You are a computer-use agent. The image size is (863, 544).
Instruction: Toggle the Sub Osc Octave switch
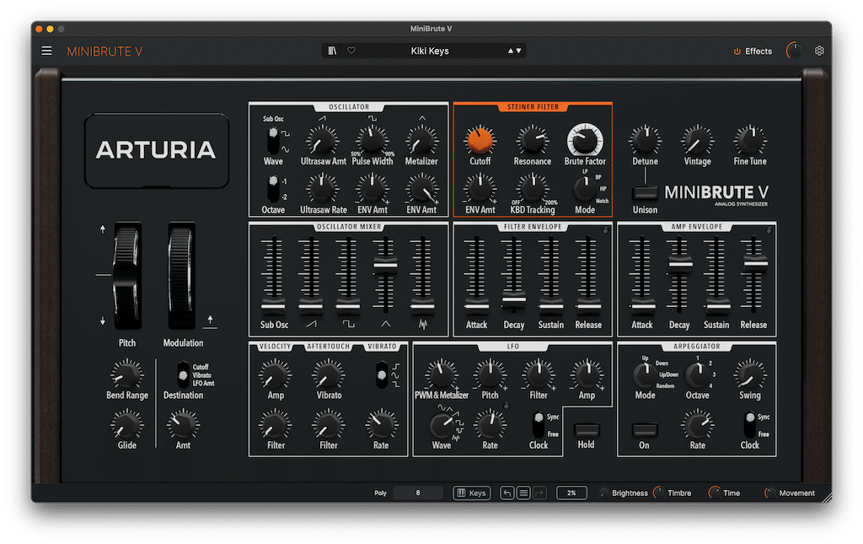(273, 189)
